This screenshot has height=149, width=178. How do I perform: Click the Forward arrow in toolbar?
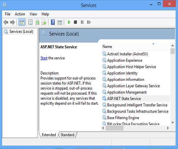[x=12, y=22]
